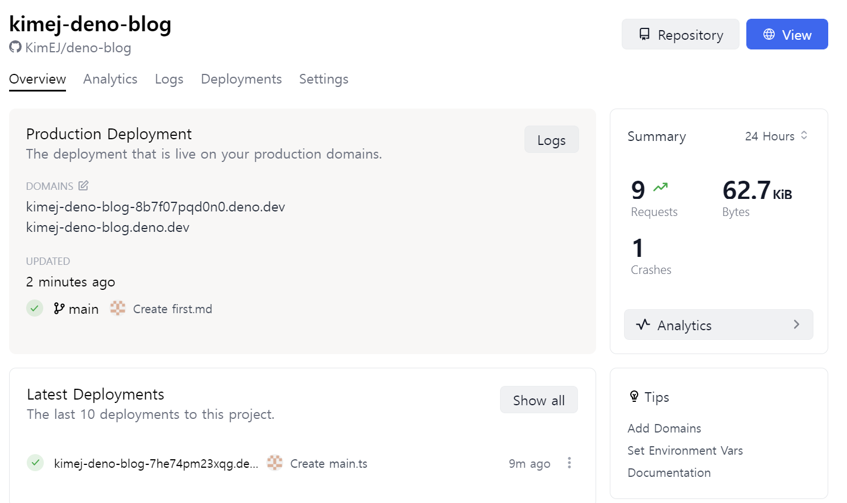Viewport: 847px width, 503px height.
Task: Switch to the Analytics tab
Action: (110, 79)
